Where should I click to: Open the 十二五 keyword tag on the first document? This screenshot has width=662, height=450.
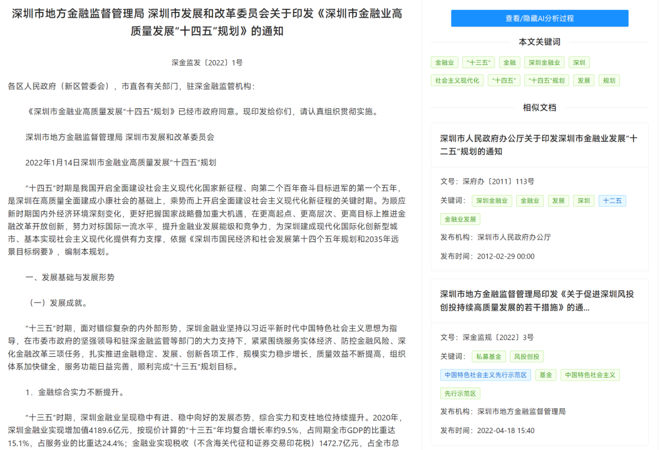click(612, 201)
